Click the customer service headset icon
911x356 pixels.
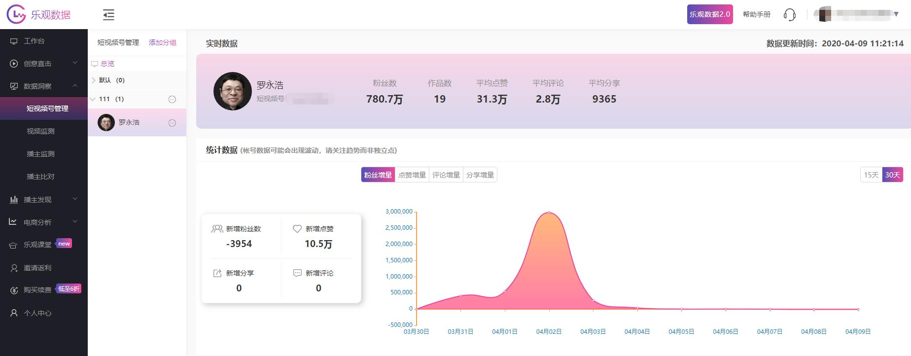[x=789, y=15]
